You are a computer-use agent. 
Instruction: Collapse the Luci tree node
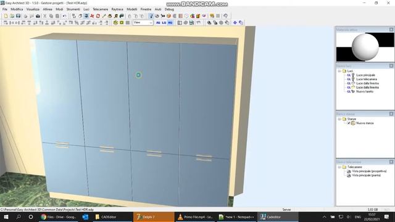(x=339, y=71)
